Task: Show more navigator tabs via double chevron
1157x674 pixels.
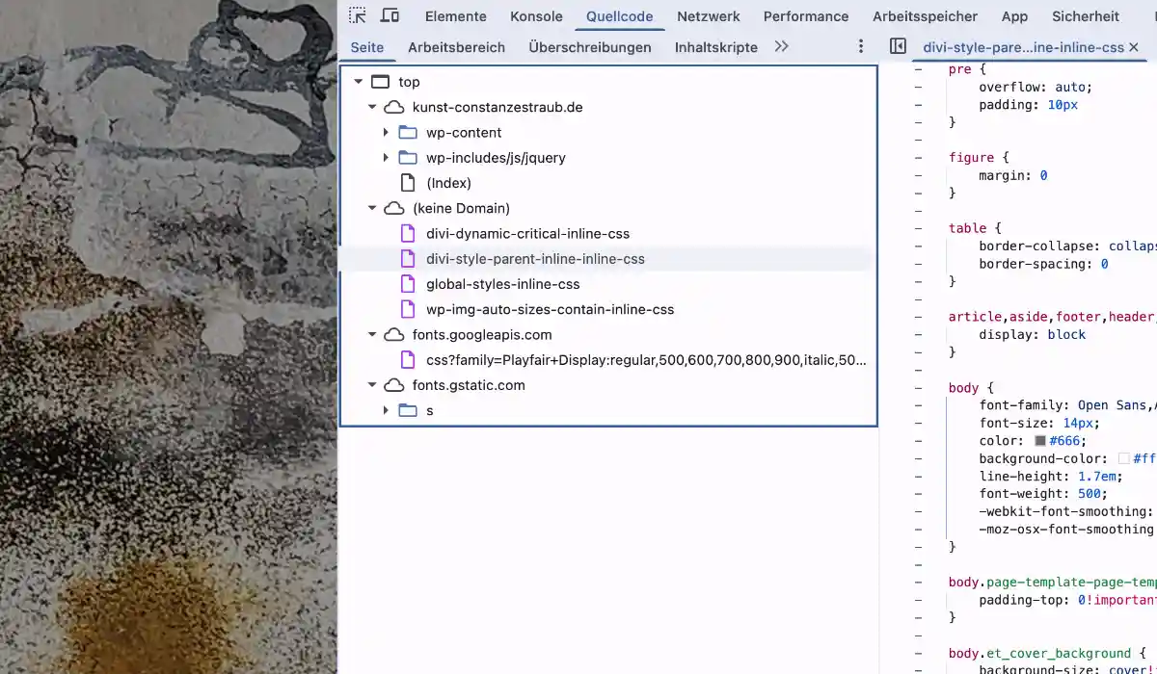Action: pos(782,46)
